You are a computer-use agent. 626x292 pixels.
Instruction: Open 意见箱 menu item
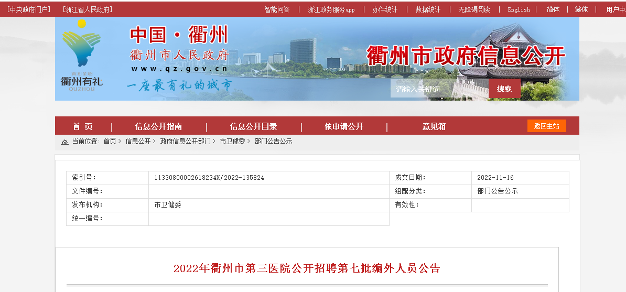[434, 127]
